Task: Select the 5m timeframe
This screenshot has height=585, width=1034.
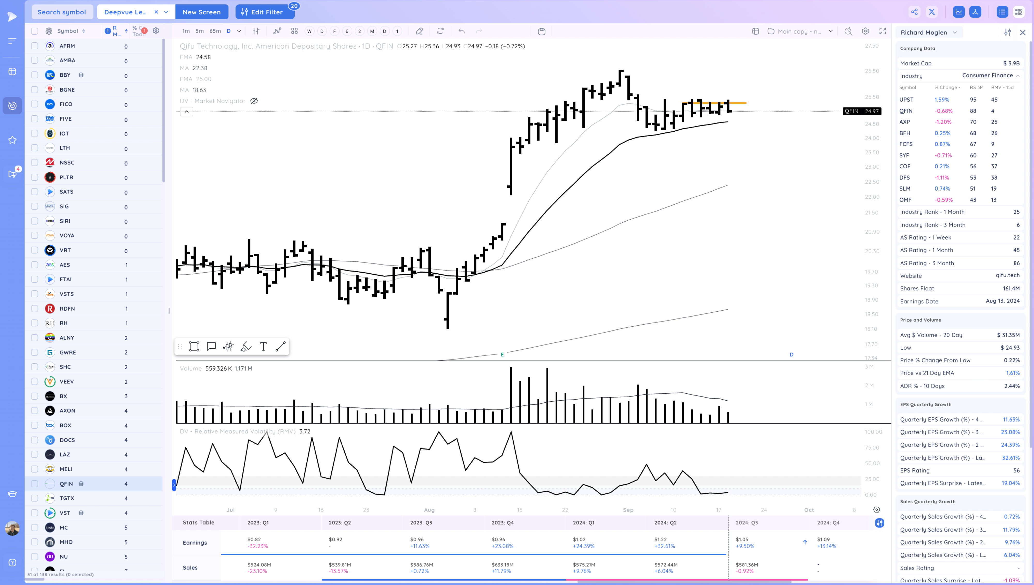Action: (x=200, y=31)
